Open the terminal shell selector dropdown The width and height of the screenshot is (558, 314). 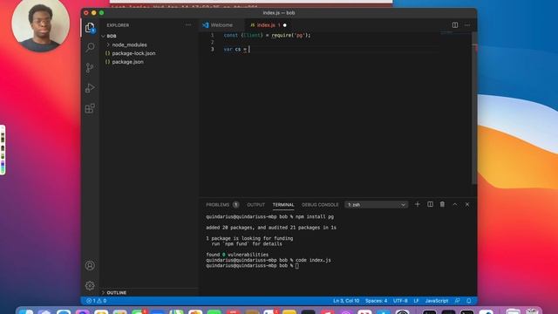(376, 205)
